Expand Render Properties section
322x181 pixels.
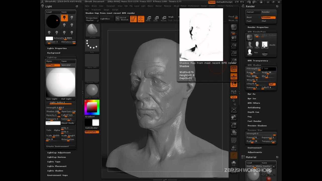258,27
